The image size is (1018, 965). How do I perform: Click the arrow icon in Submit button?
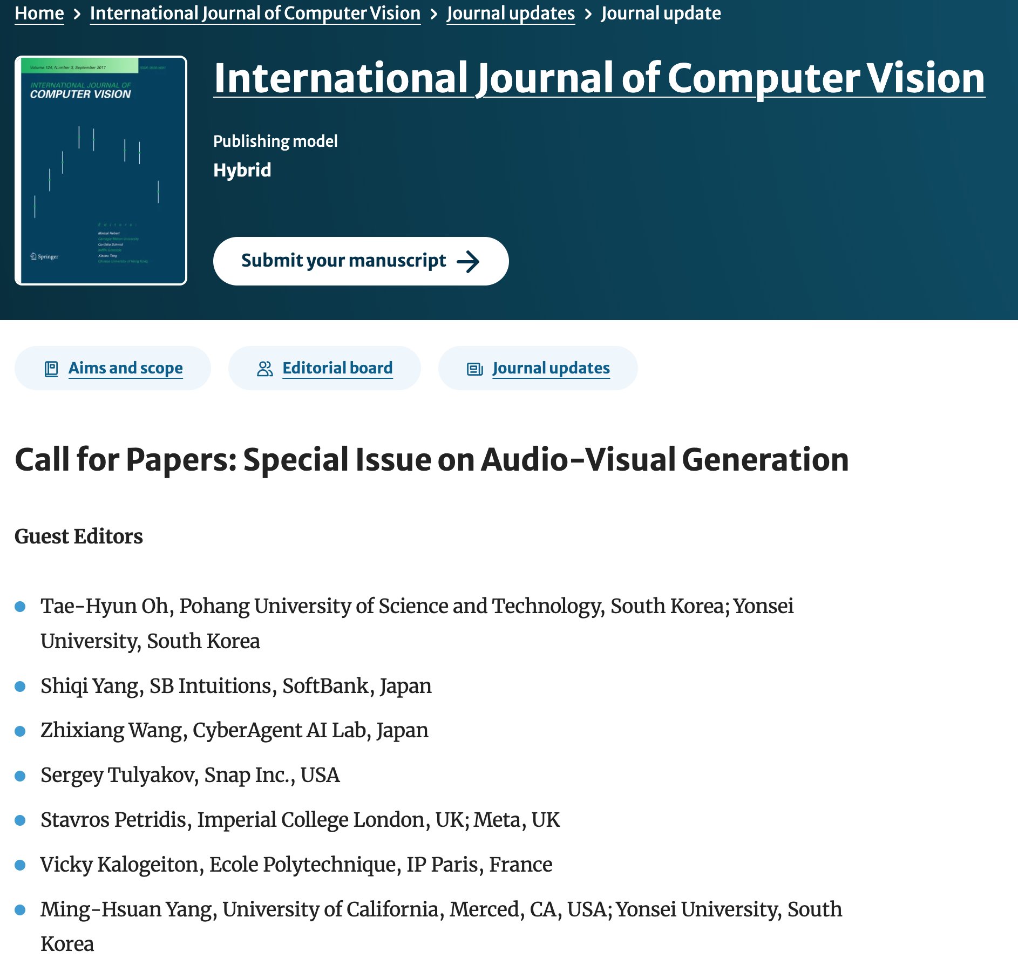tap(468, 262)
